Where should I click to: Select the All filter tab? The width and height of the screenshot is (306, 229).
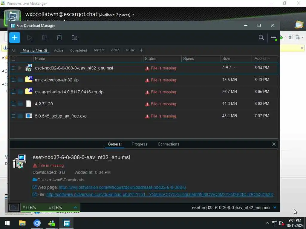click(x=13, y=50)
